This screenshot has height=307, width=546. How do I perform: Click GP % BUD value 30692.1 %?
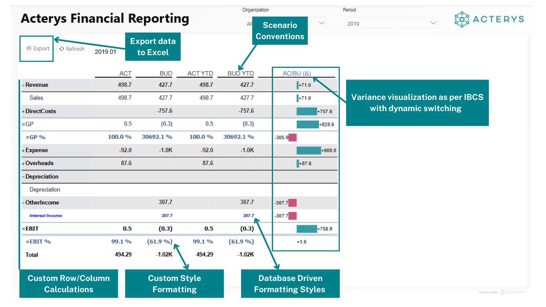157,137
